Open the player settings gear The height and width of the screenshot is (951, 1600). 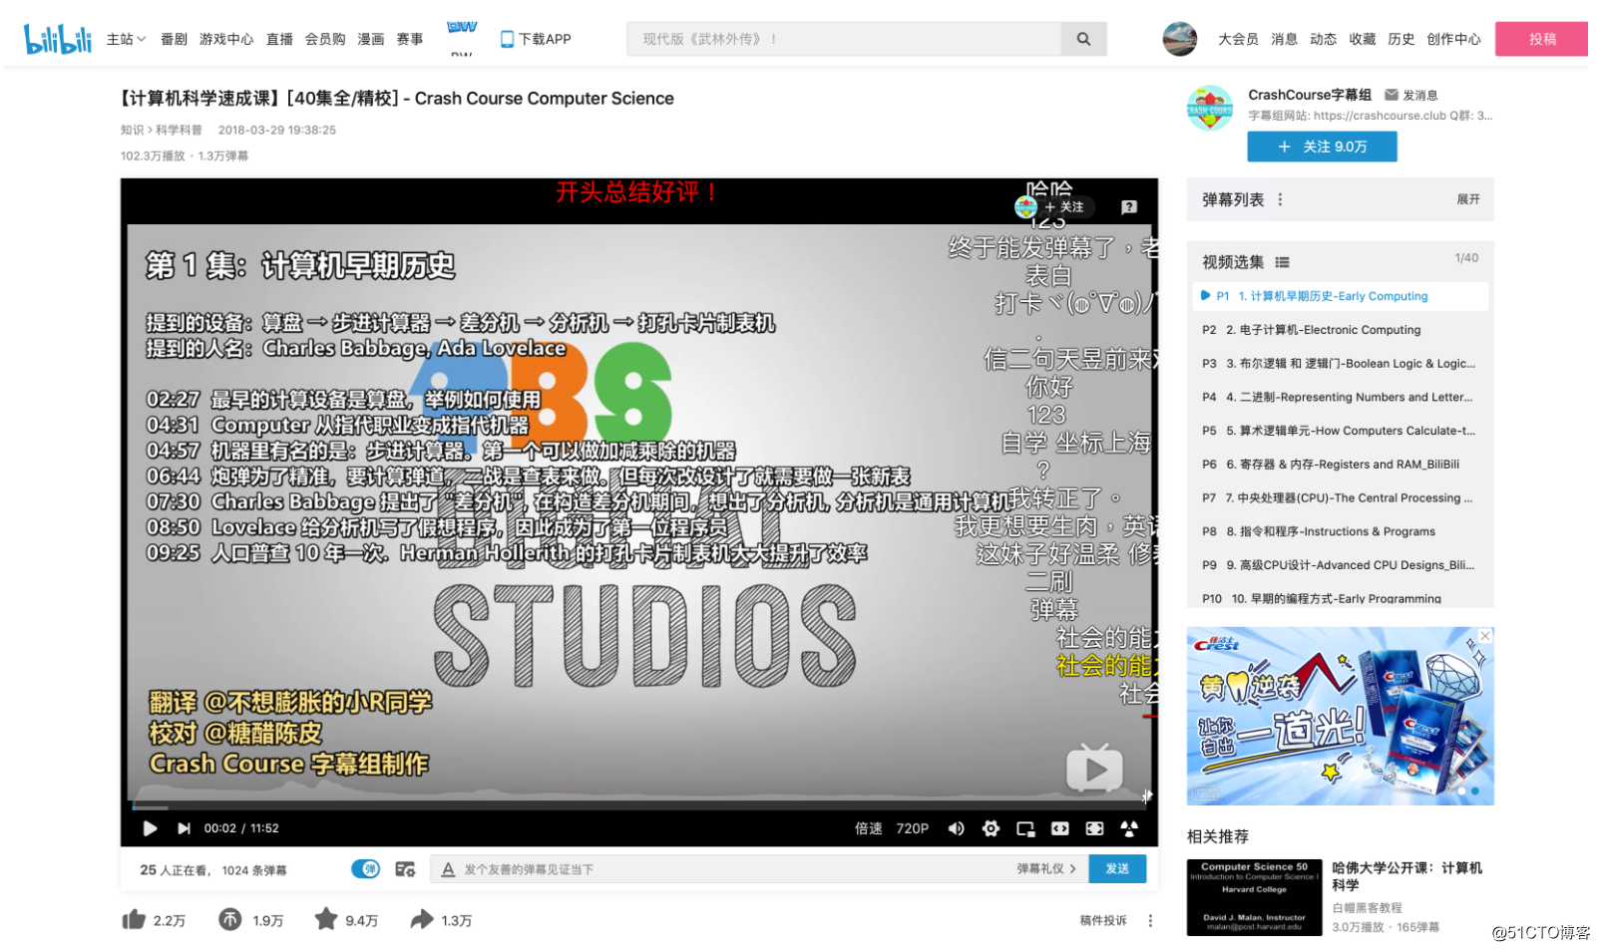(991, 828)
